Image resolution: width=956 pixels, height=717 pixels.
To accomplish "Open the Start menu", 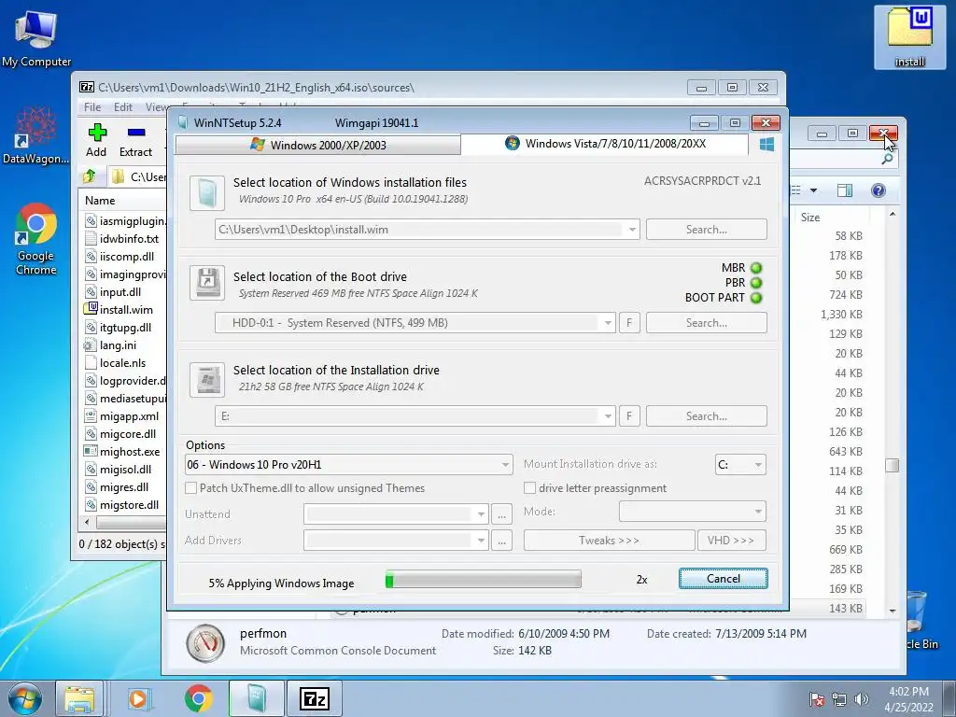I will [x=24, y=698].
